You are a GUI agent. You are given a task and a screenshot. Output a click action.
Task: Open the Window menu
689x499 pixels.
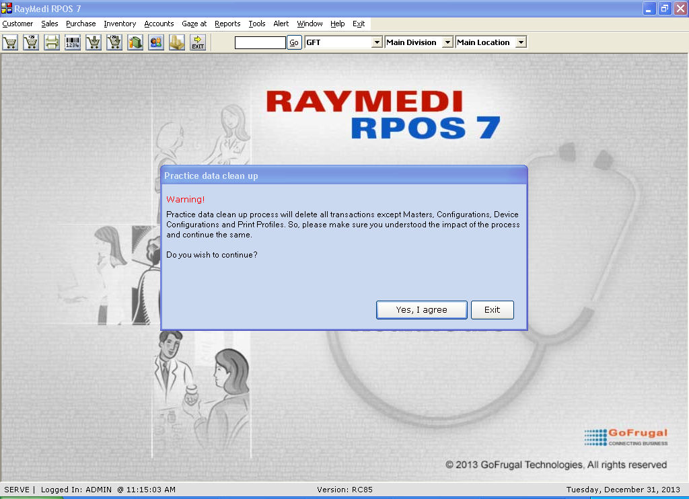click(x=310, y=24)
